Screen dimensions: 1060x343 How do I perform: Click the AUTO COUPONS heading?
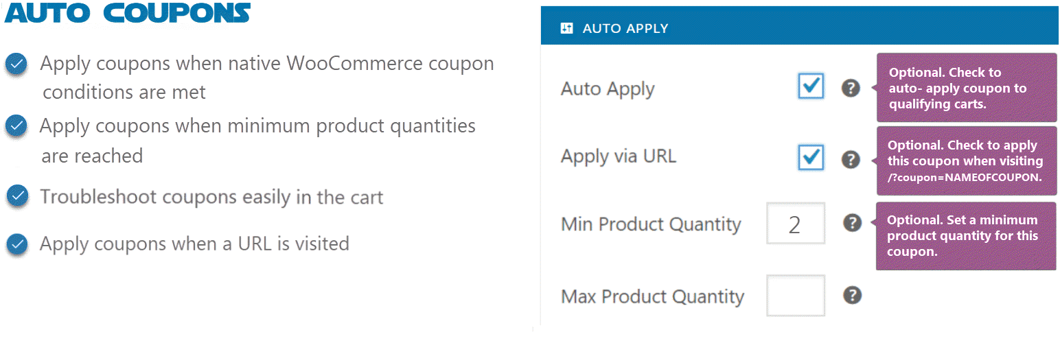point(128,12)
